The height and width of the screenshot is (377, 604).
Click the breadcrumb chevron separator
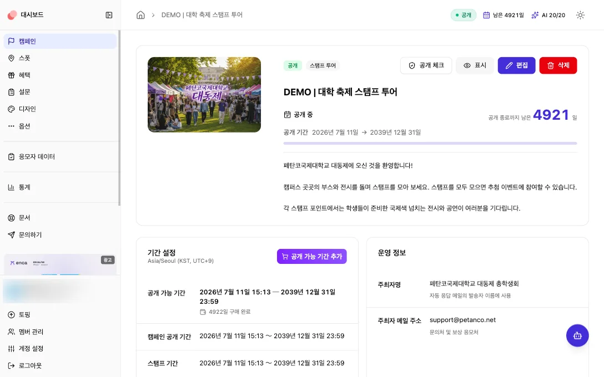pyautogui.click(x=153, y=15)
